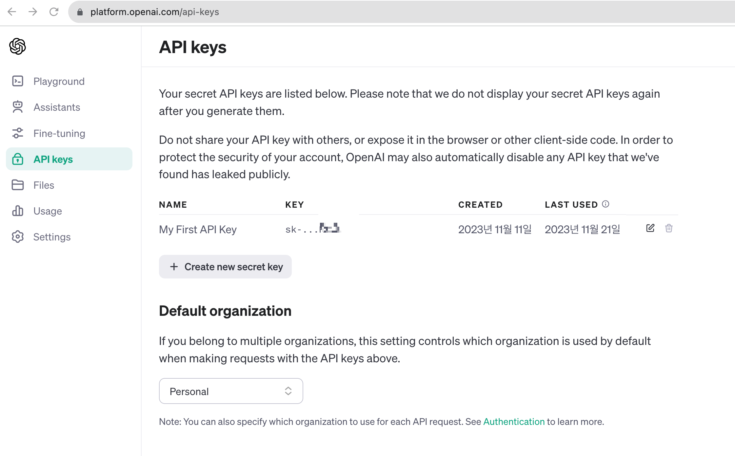Screen dimensions: 735x456
Task: Go to the Playground page
Action: pos(59,81)
